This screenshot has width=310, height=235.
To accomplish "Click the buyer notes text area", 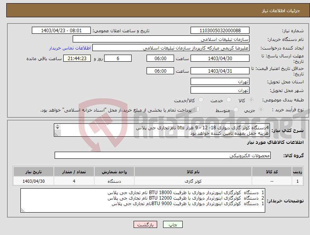I will (x=143, y=200).
